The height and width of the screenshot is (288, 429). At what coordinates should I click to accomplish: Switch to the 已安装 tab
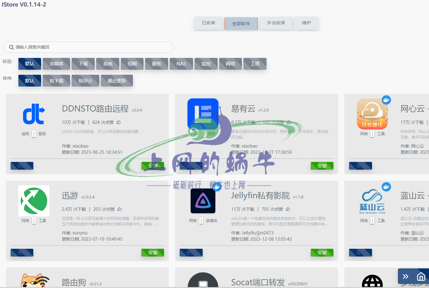(209, 23)
